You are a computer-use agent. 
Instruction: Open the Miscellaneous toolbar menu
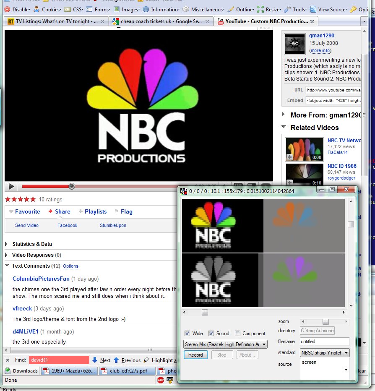(x=204, y=10)
